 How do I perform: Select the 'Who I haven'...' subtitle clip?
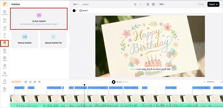(x=171, y=88)
